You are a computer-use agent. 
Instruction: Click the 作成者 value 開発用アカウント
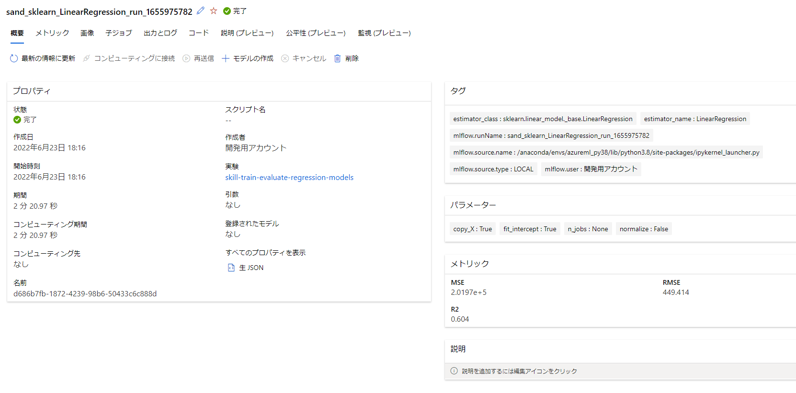(256, 148)
